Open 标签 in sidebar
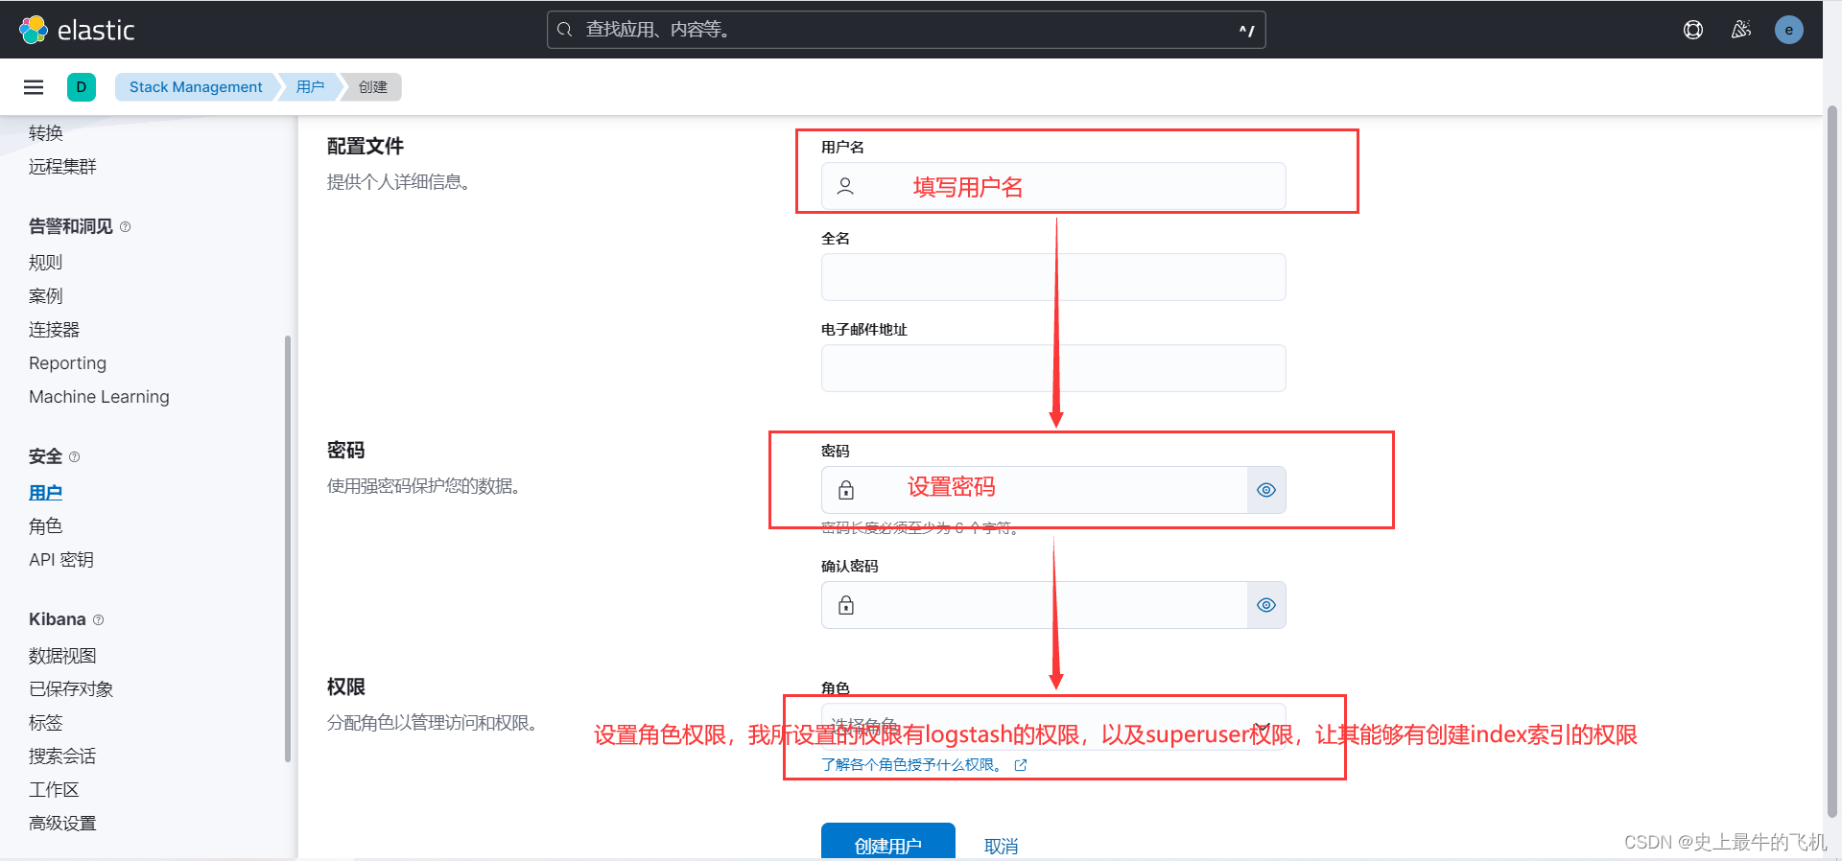 click(45, 723)
